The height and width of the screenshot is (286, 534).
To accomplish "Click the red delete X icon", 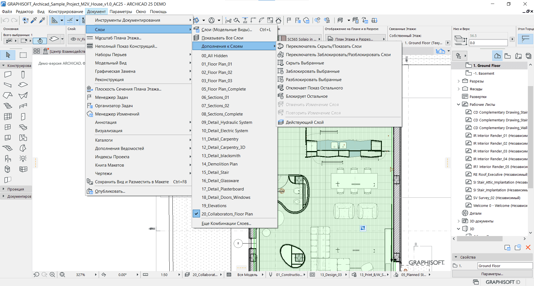I will click(528, 247).
